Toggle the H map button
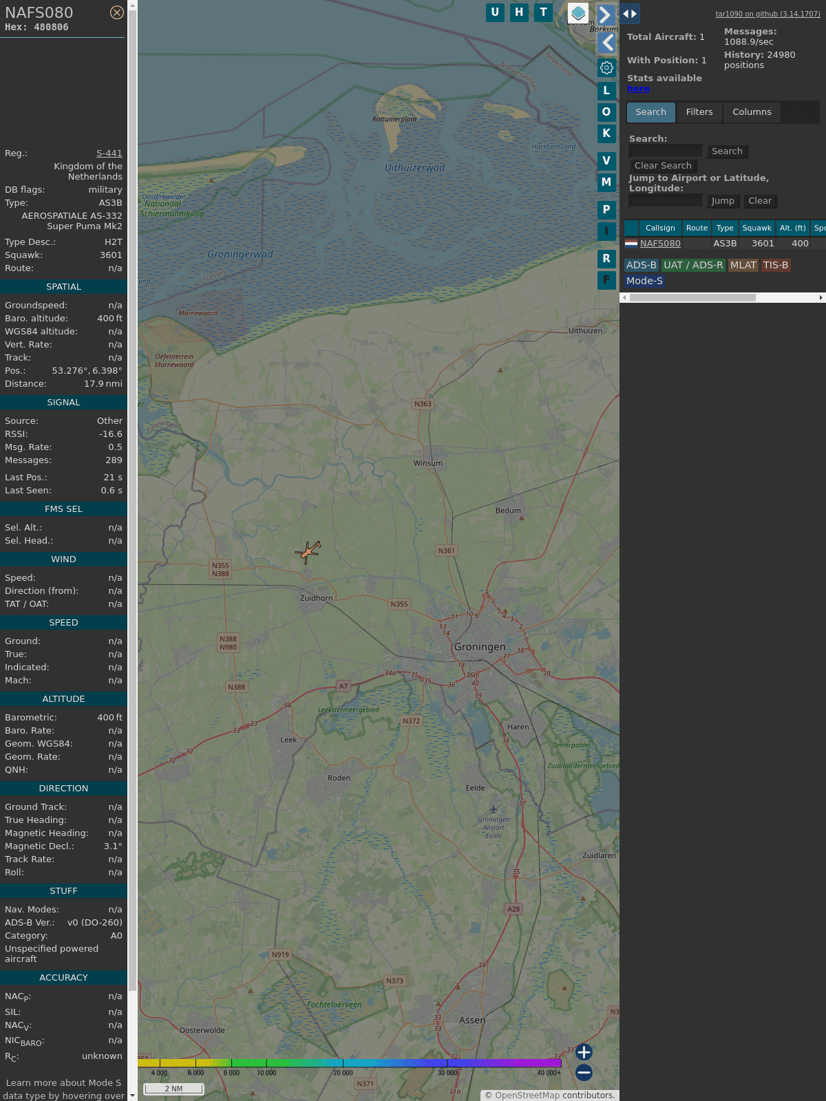 [519, 12]
